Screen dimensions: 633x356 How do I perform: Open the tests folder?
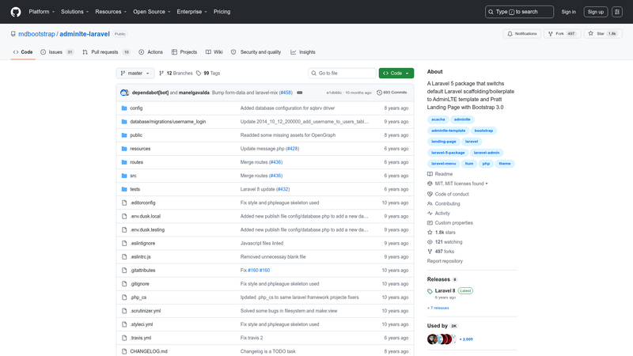coord(135,189)
